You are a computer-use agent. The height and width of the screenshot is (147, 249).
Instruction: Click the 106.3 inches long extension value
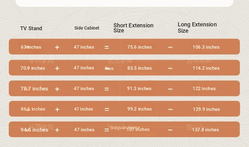pos(206,47)
